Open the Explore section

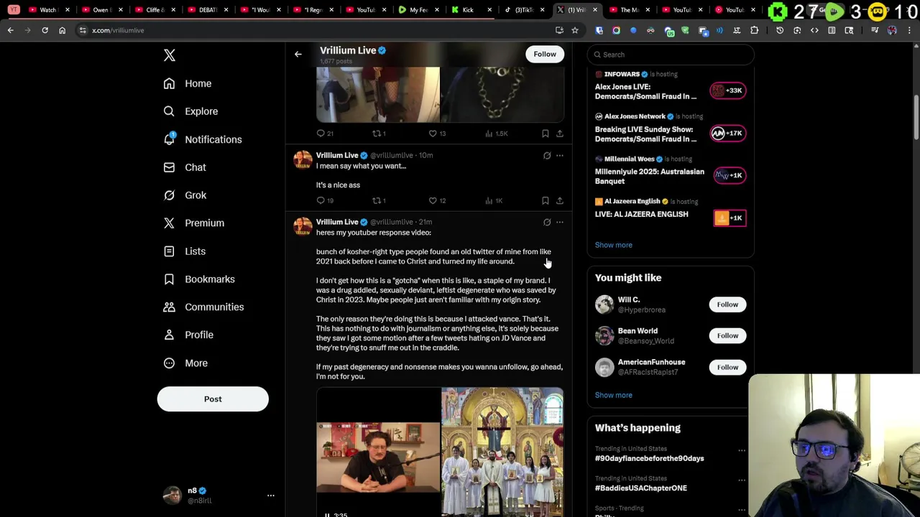point(190,111)
